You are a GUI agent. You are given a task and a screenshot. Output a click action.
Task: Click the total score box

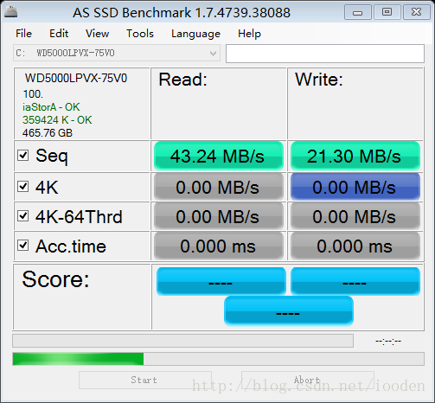289,311
